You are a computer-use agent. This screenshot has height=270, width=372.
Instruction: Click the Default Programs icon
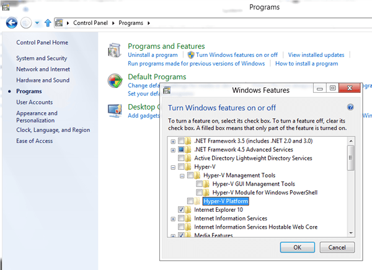coord(115,81)
